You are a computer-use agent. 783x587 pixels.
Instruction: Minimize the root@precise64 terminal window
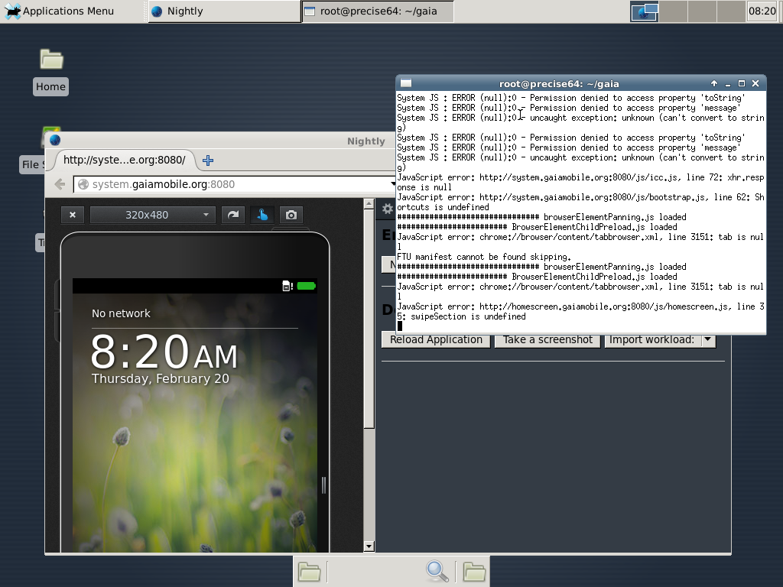tap(728, 83)
